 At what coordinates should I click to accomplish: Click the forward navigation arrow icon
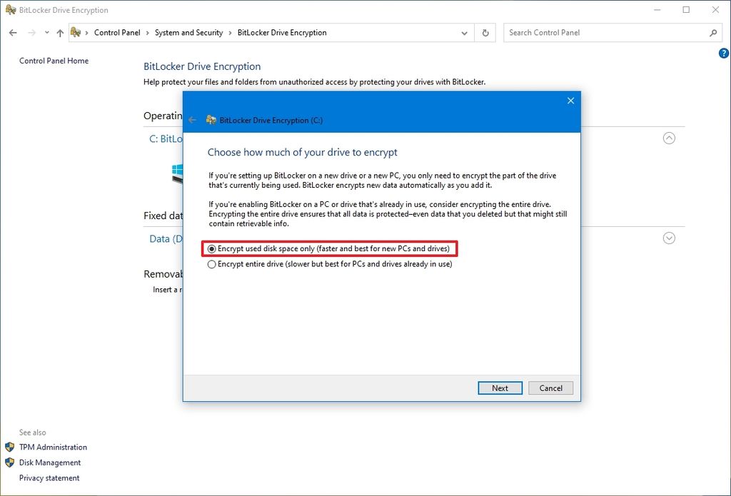[31, 32]
